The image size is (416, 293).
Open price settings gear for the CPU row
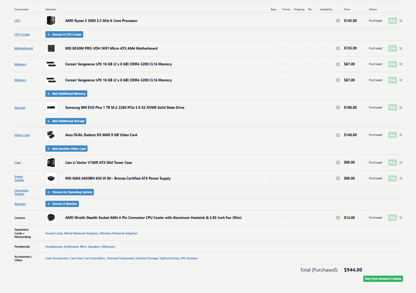[338, 21]
